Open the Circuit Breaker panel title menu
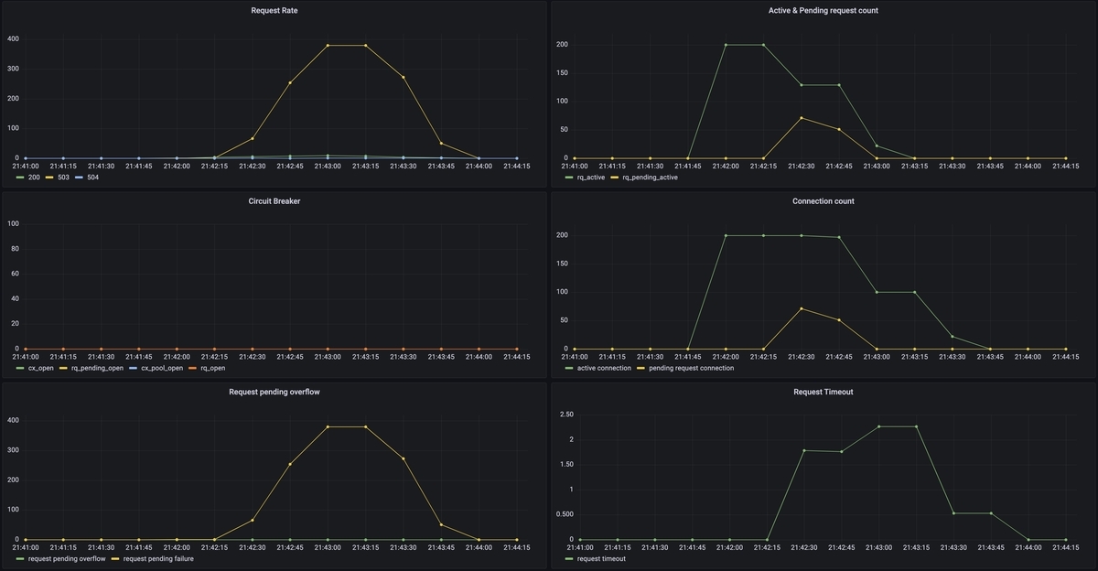The image size is (1098, 571). pyautogui.click(x=274, y=201)
